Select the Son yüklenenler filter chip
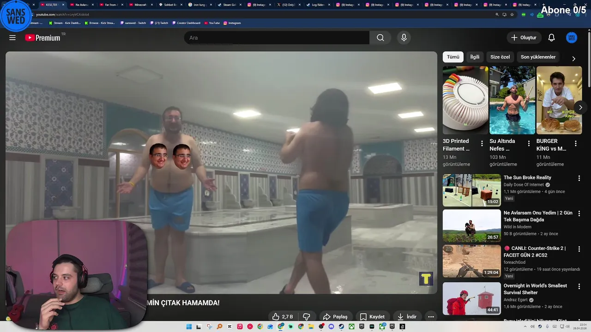 click(x=538, y=57)
